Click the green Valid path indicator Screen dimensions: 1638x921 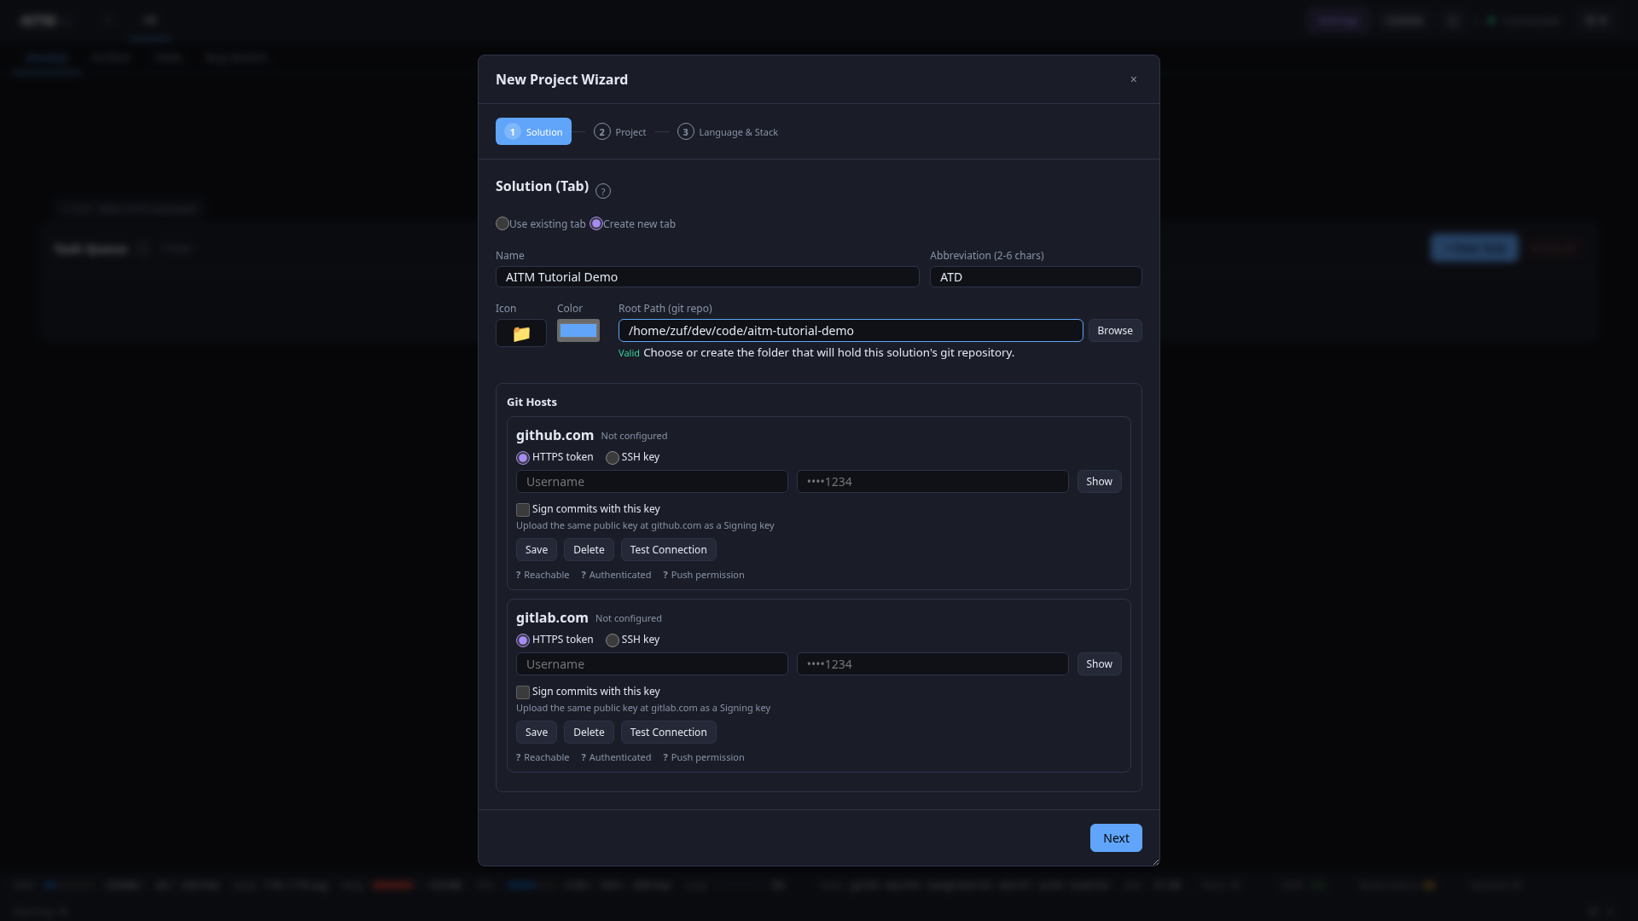629,353
